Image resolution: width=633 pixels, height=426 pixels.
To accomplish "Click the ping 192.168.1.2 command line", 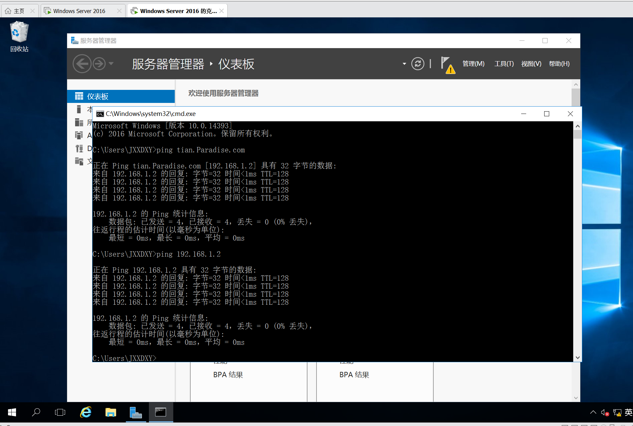I will pyautogui.click(x=157, y=254).
